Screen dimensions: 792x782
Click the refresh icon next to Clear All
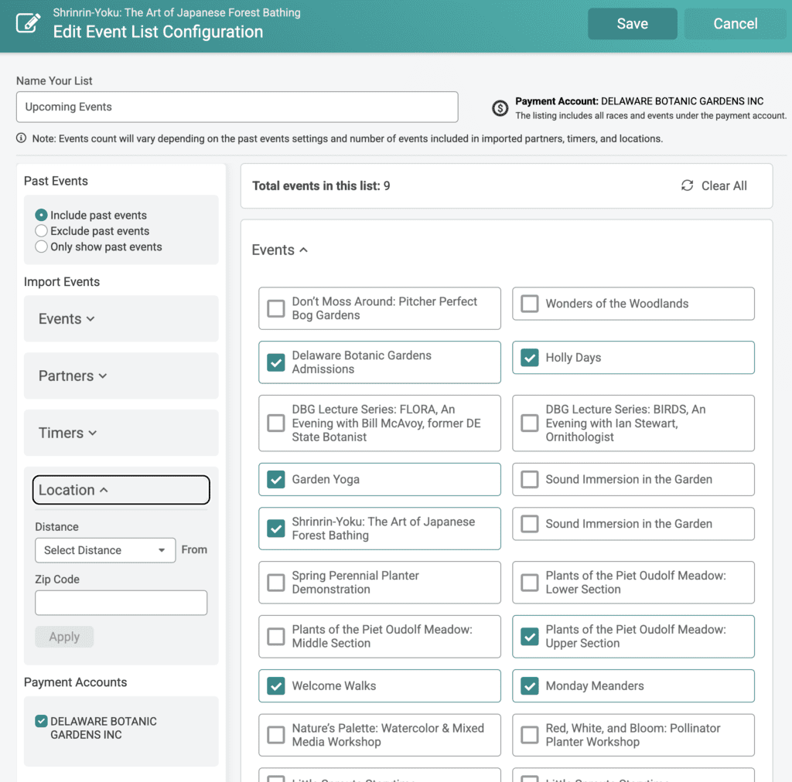pos(687,185)
